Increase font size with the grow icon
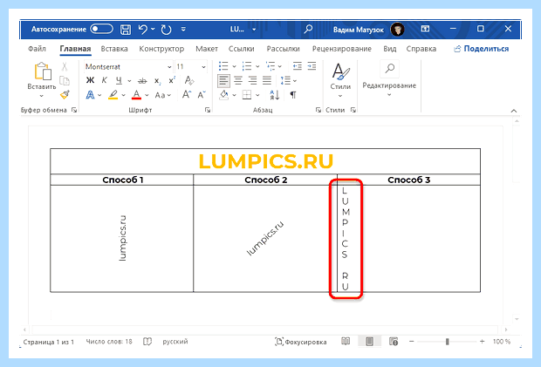 coord(187,94)
